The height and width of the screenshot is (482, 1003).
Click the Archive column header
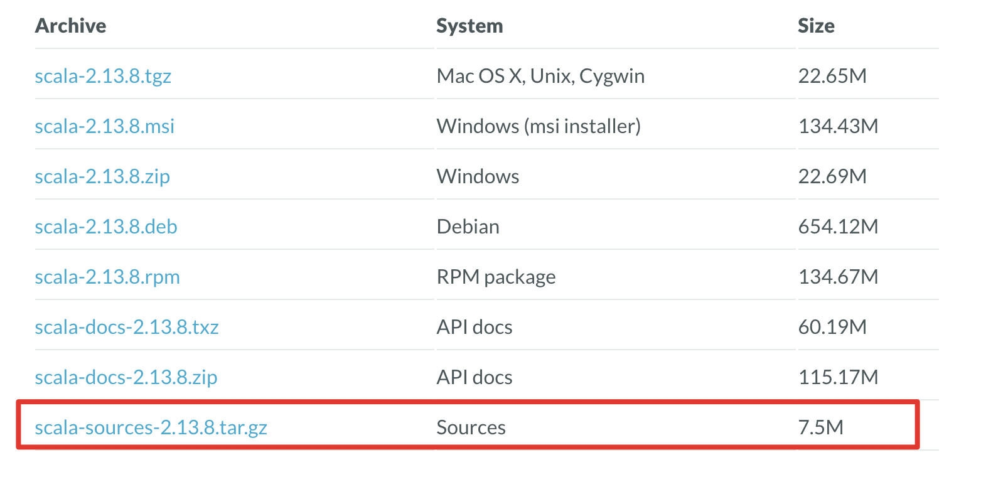tap(70, 26)
